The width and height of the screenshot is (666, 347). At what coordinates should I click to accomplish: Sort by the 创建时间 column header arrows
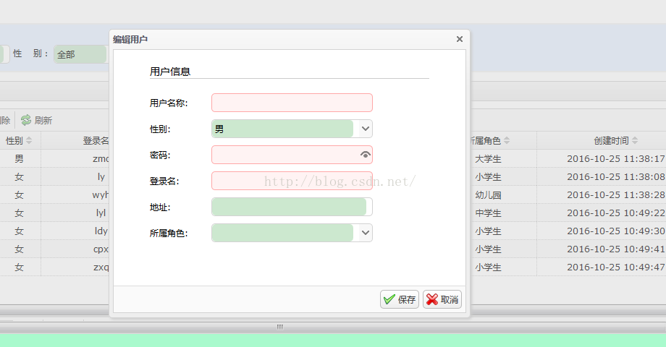pyautogui.click(x=635, y=140)
